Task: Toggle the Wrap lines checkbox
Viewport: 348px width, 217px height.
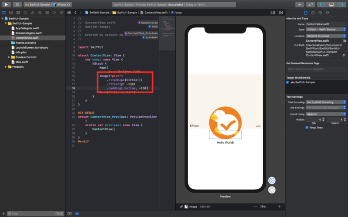Action: pyautogui.click(x=307, y=128)
